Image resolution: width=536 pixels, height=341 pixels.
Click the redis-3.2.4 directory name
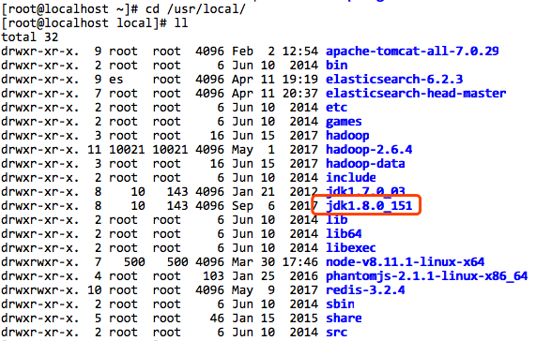click(365, 290)
